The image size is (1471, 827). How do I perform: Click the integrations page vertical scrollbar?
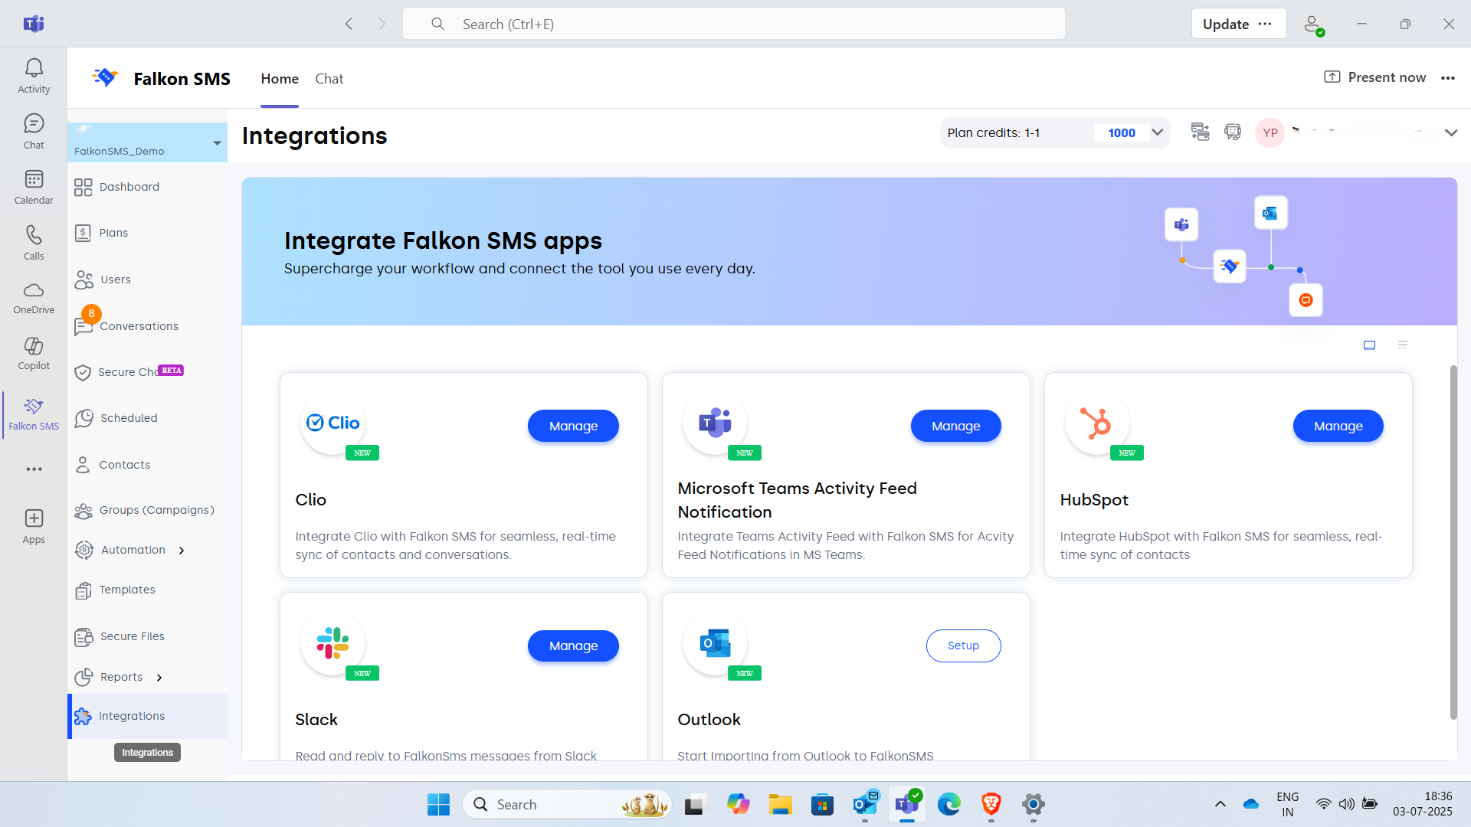(x=1453, y=542)
